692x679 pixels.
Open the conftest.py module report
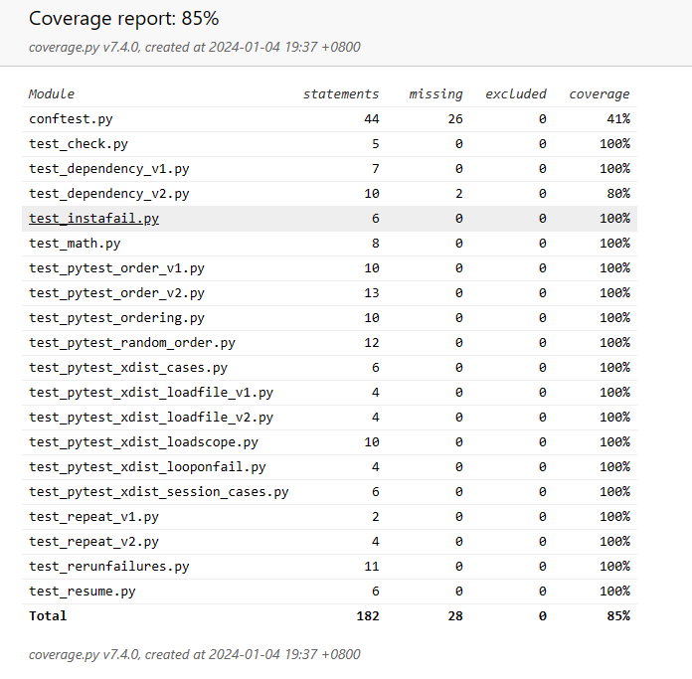pos(71,118)
